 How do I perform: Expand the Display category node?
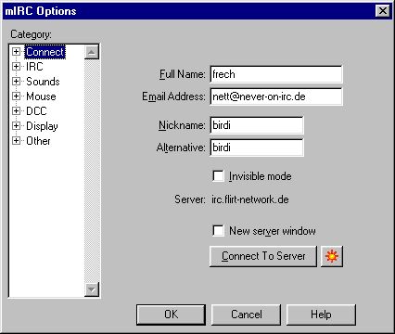click(16, 126)
